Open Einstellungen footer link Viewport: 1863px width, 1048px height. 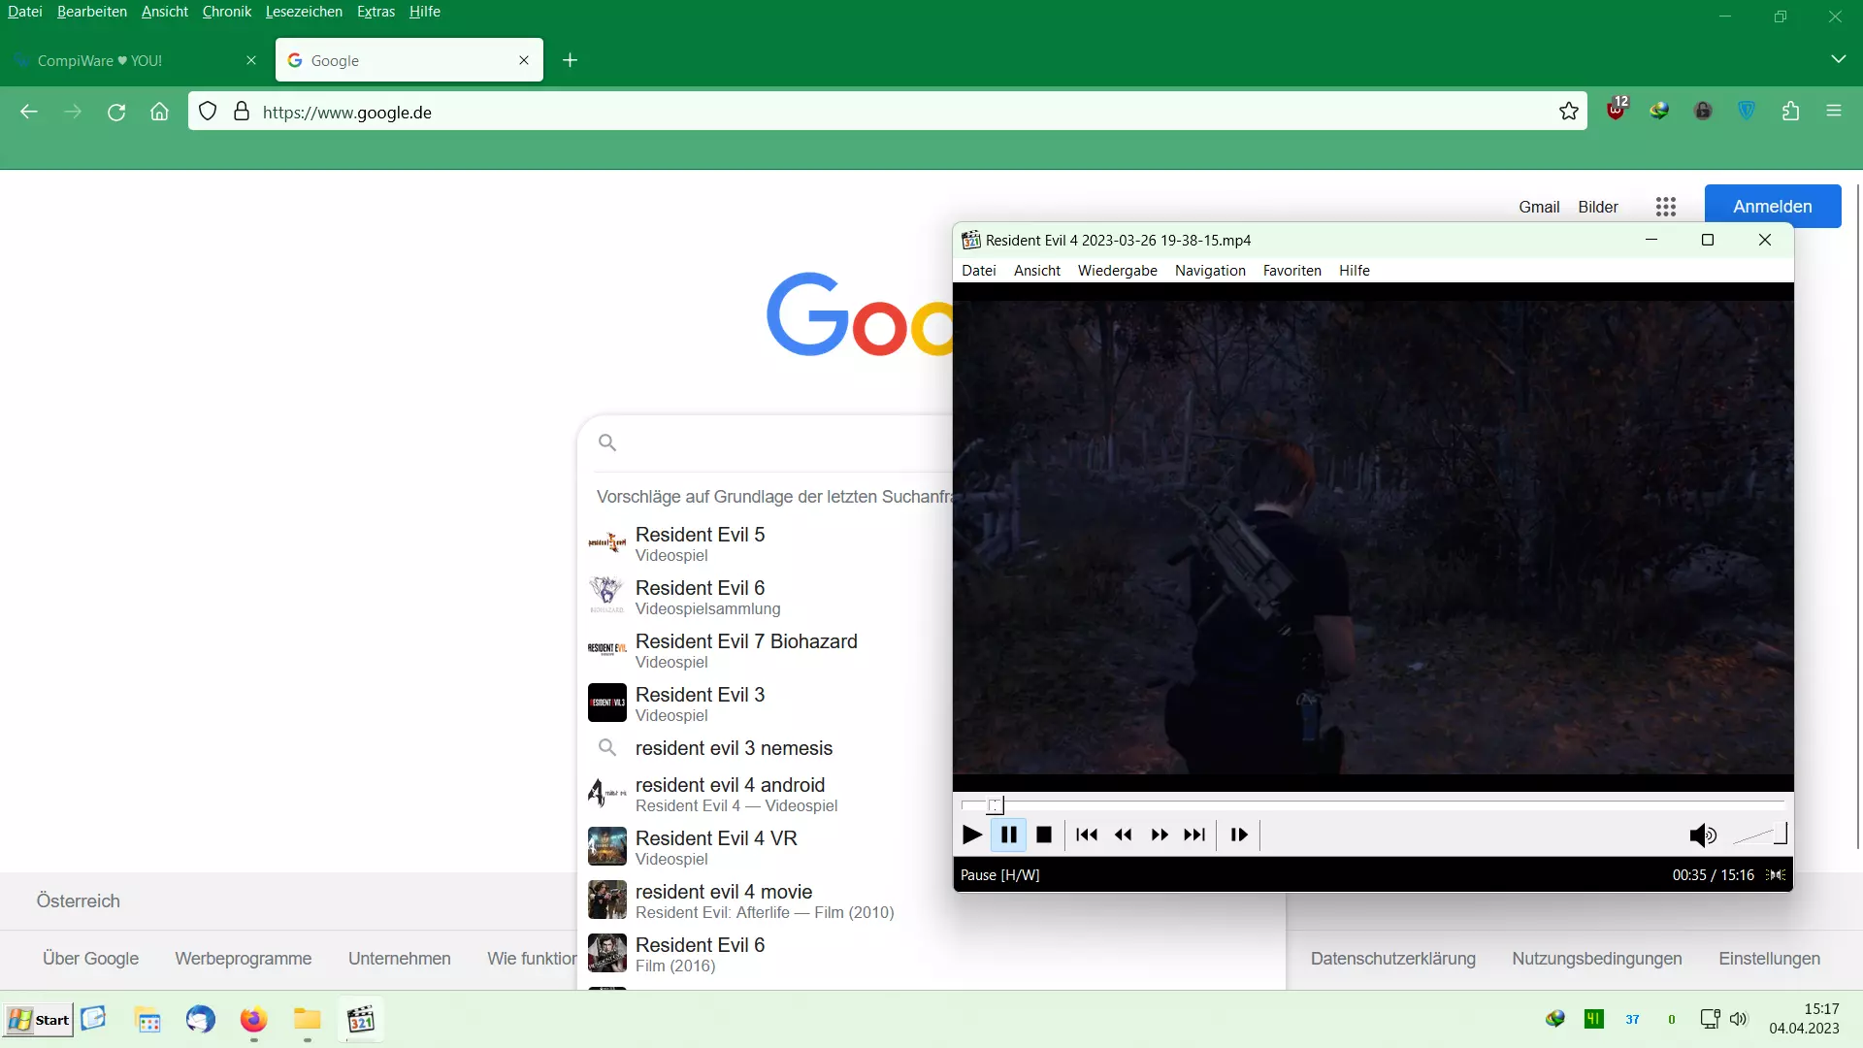[x=1769, y=959]
